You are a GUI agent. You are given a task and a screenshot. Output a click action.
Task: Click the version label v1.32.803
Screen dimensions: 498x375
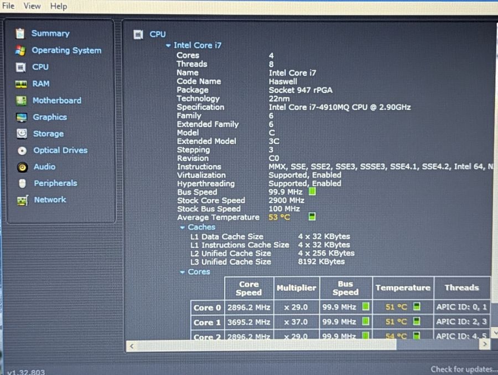25,372
